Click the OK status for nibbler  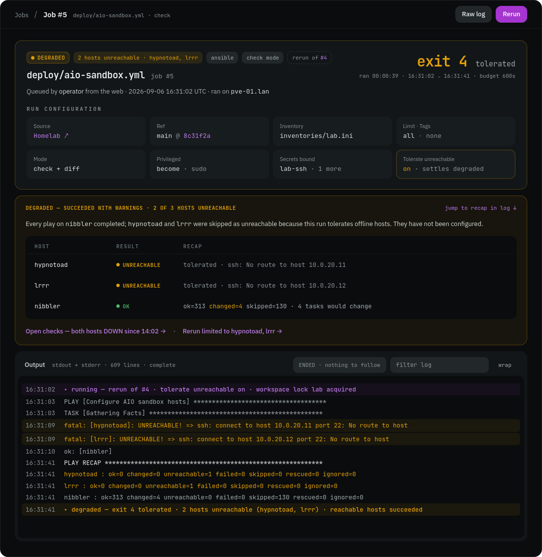click(123, 306)
